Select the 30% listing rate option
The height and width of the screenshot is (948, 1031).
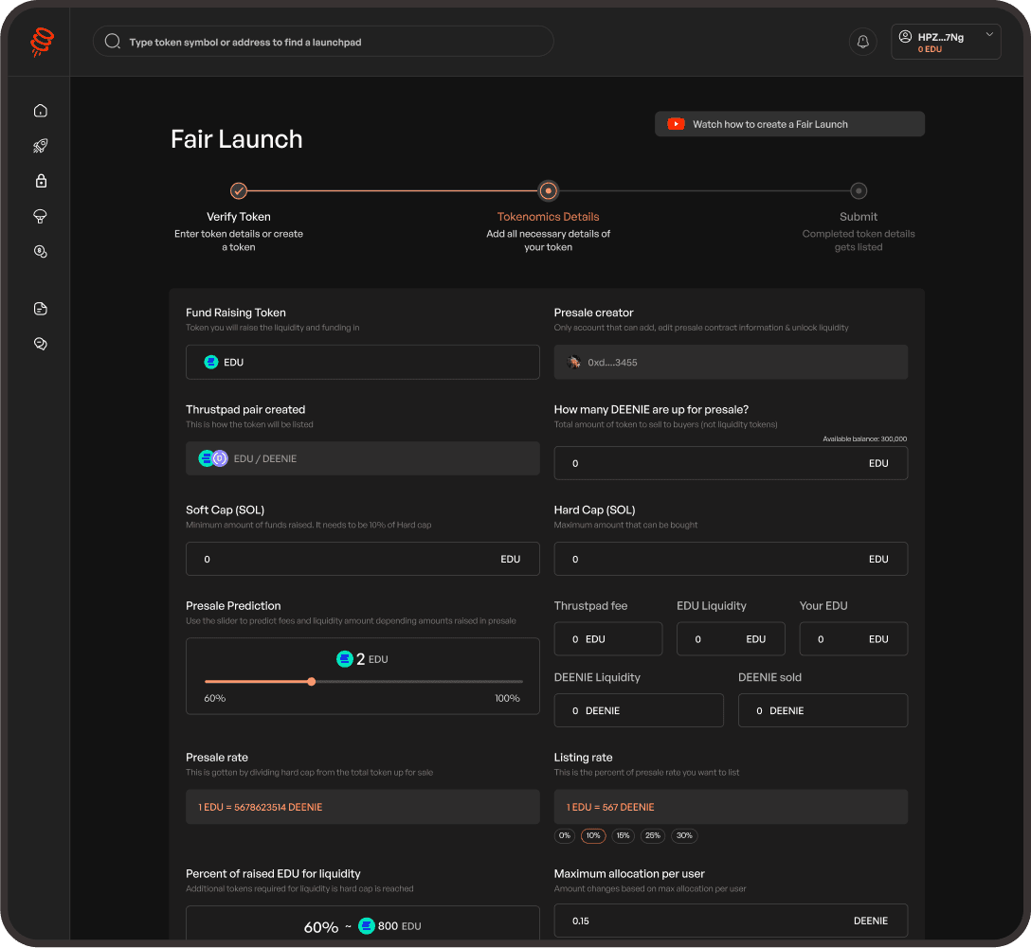(684, 836)
